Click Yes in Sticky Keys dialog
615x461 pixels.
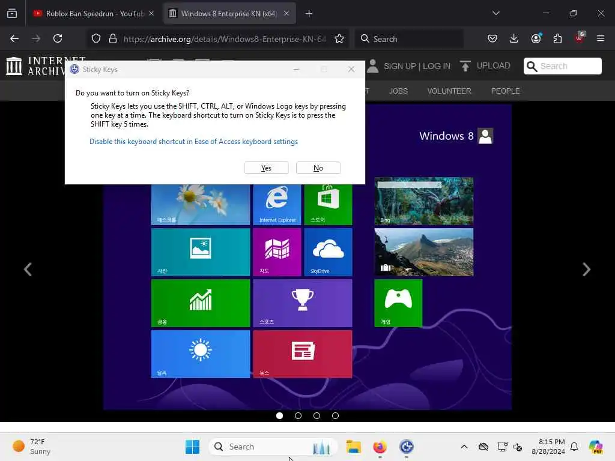coord(266,168)
